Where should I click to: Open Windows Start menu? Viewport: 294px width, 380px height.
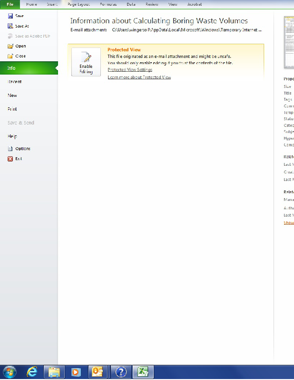coord(10,372)
